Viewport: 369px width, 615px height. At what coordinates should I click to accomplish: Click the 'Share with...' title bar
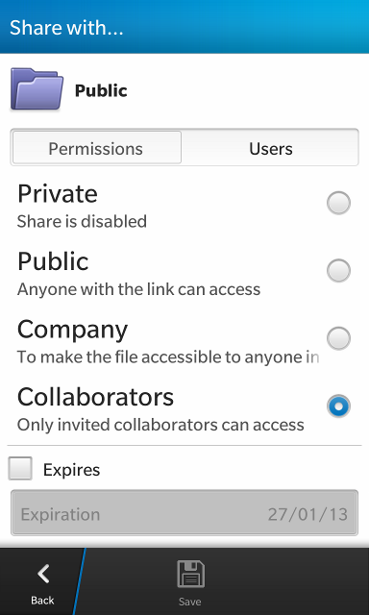click(184, 27)
